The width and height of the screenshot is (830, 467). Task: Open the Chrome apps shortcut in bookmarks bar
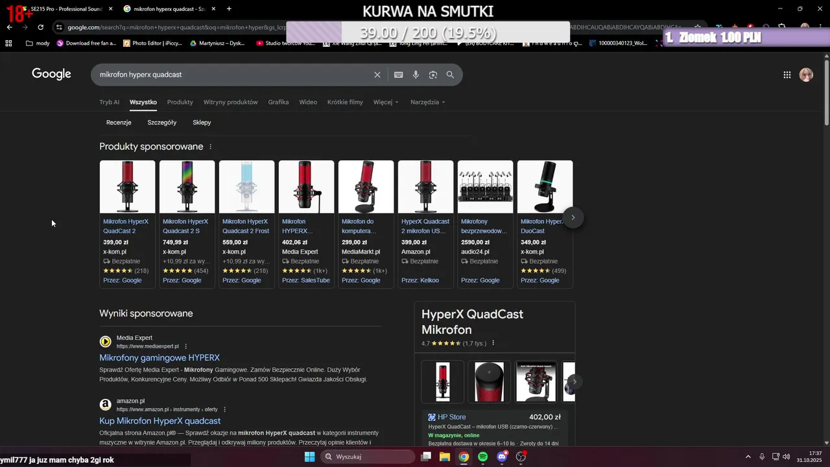[8, 43]
